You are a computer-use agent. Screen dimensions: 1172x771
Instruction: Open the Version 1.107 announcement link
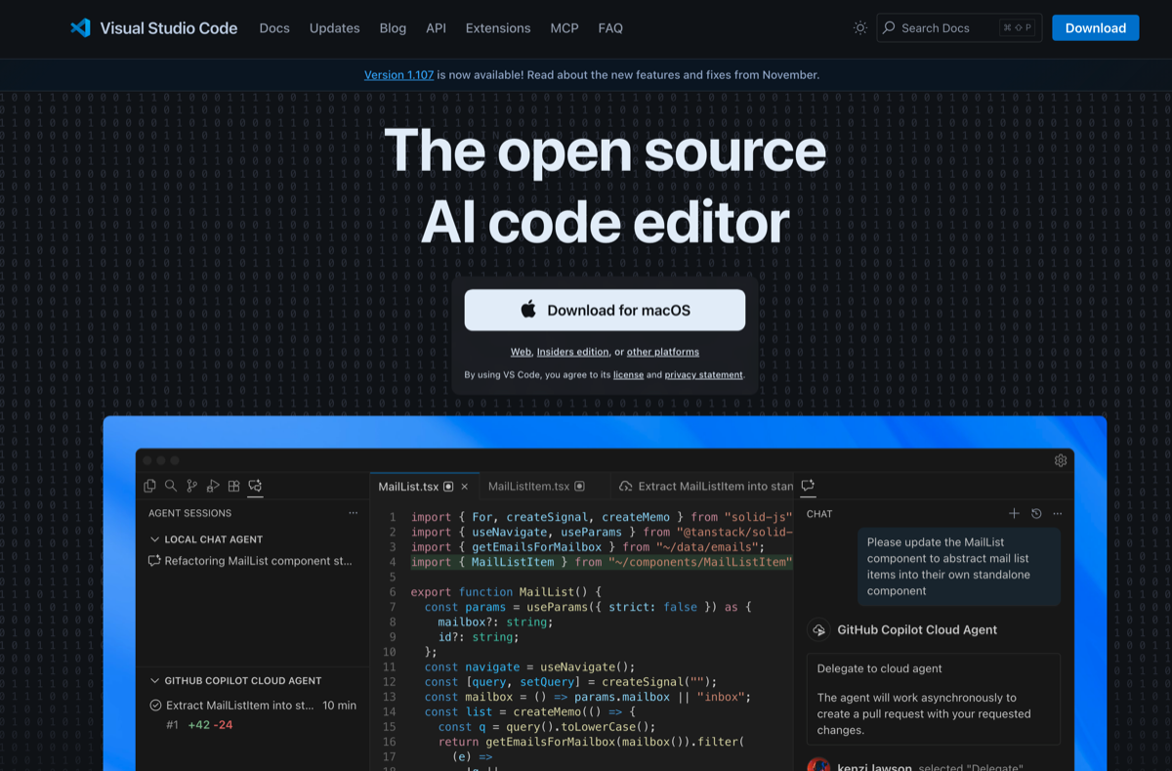tap(398, 74)
